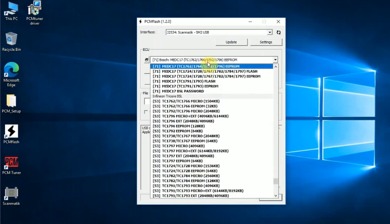The width and height of the screenshot is (390, 224).
Task: Click the ECU list scroll up arrow
Action: 275,67
